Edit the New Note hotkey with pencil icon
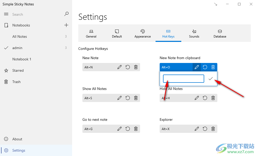This screenshot has width=257, height=156. (119, 67)
